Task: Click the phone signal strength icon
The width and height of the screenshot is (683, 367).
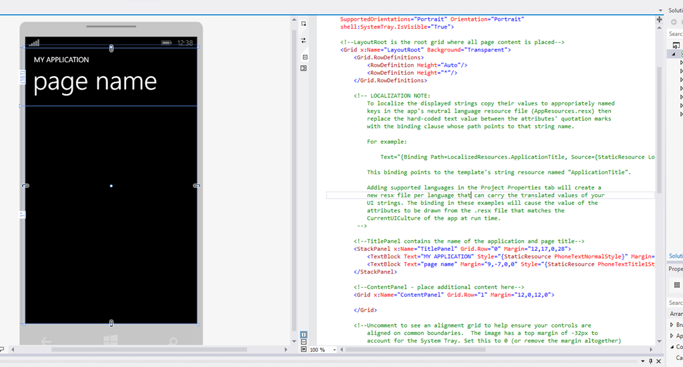Action: click(x=35, y=43)
